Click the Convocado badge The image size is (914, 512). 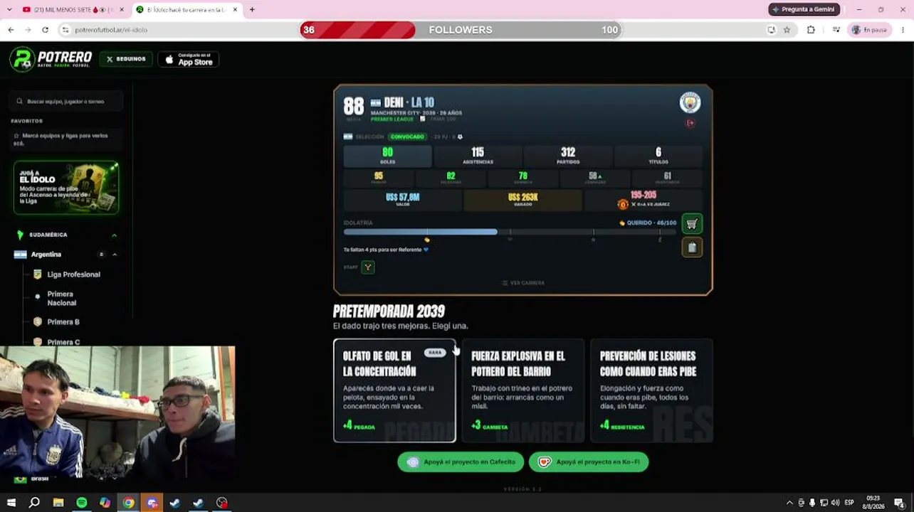[x=407, y=137]
